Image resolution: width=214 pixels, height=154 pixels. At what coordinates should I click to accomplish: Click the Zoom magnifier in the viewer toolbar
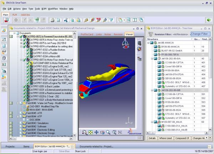[x=108, y=132]
